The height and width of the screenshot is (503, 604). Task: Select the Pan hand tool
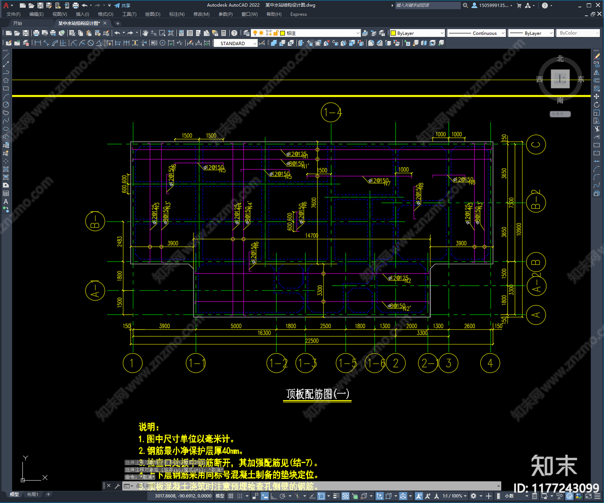click(145, 33)
